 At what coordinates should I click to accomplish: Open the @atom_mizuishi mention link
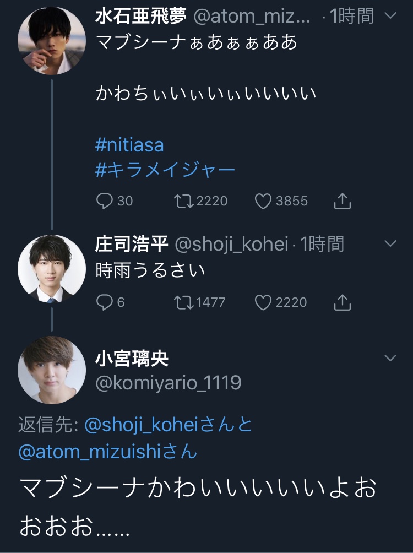point(88,452)
